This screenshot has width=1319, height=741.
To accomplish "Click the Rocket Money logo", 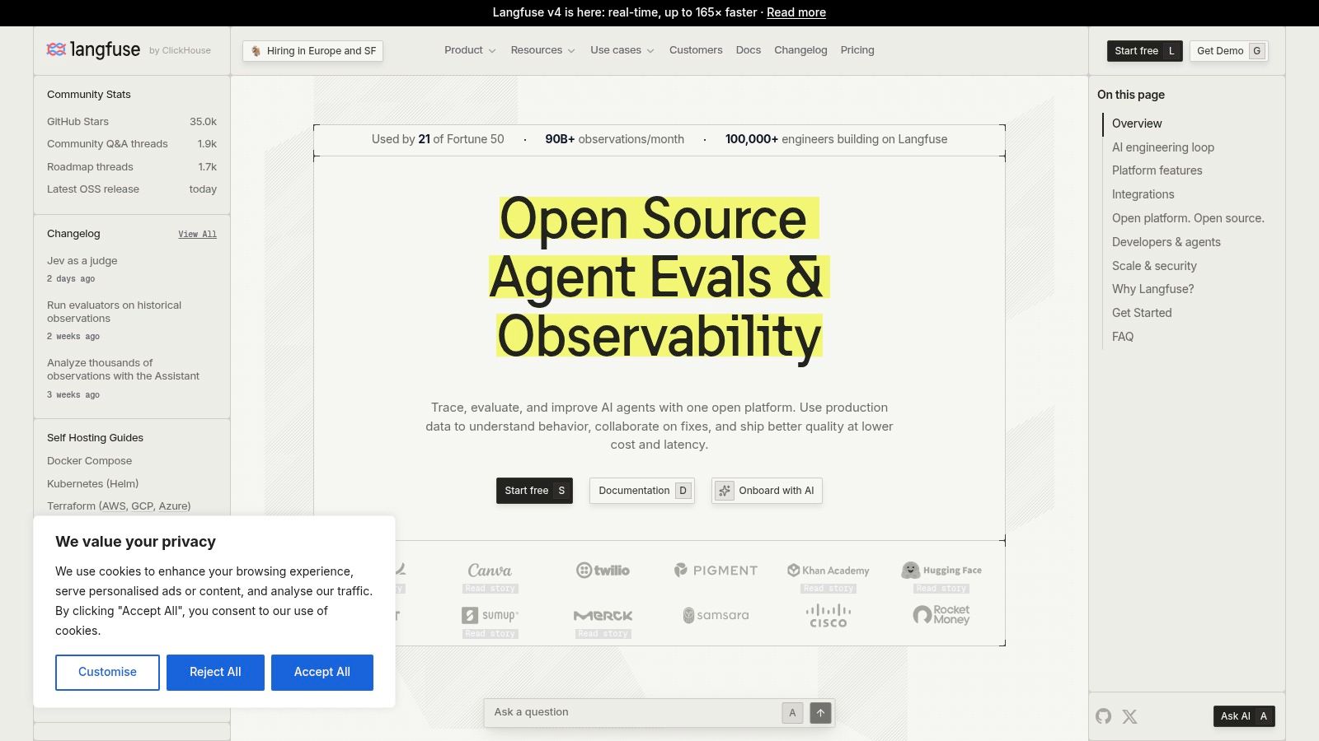I will tap(941, 615).
